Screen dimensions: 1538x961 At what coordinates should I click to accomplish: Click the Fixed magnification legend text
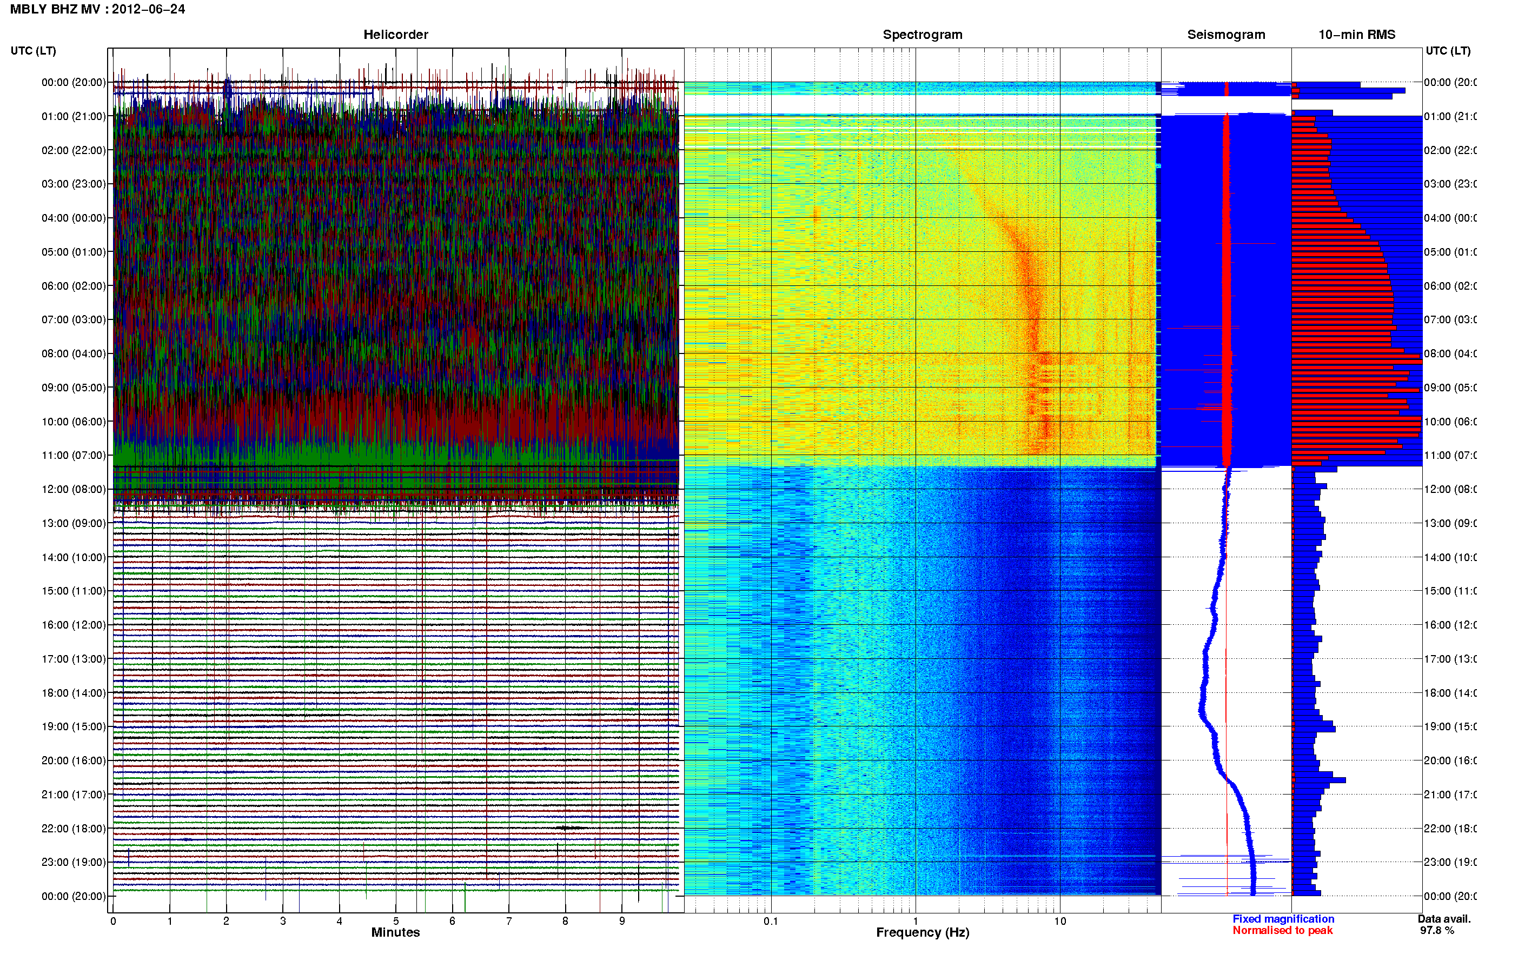click(x=1283, y=919)
